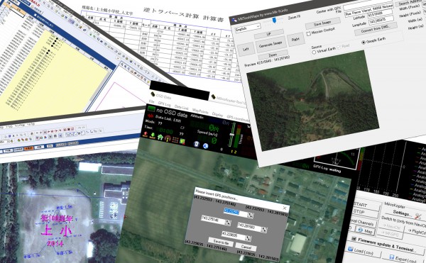Click the Save to file button
The height and width of the screenshot is (263, 426).
click(221, 242)
